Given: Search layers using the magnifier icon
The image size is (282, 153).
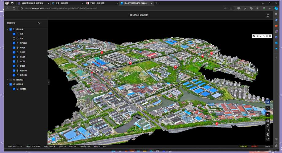Looking at the screenshot, I should pyautogui.click(x=39, y=23).
